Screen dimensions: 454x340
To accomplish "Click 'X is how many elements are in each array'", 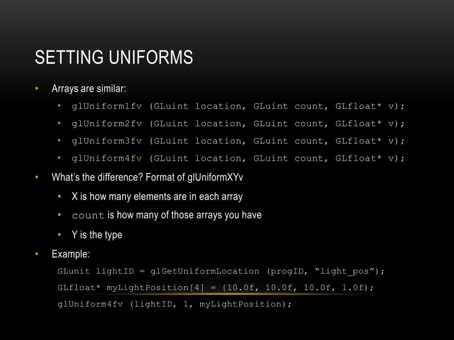I will click(x=157, y=197).
